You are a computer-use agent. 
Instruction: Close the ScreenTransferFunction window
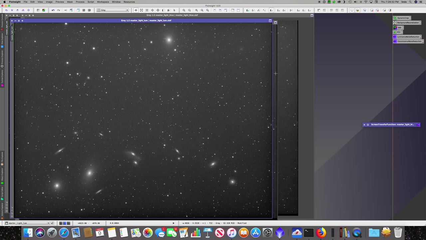pyautogui.click(x=364, y=125)
